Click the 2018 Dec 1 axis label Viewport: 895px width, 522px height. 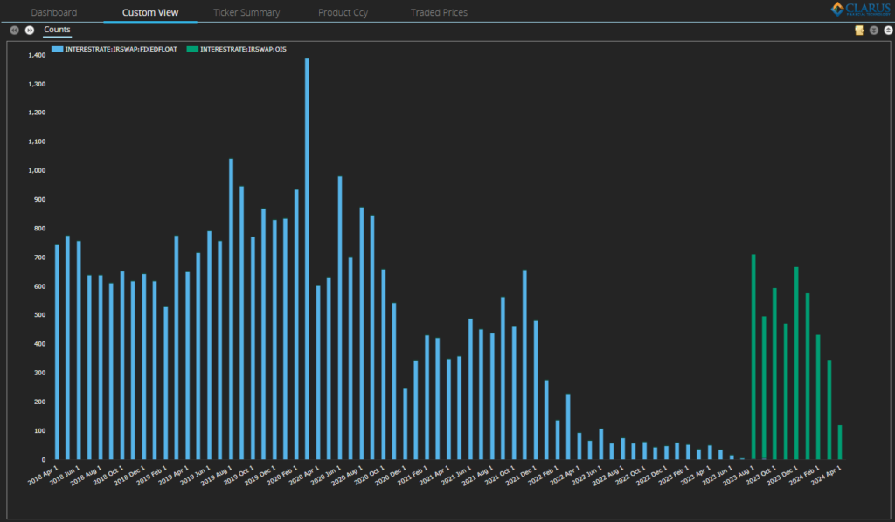(x=129, y=475)
